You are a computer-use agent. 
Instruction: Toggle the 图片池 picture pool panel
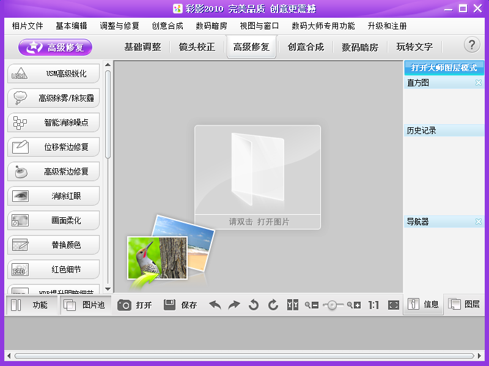(85, 305)
